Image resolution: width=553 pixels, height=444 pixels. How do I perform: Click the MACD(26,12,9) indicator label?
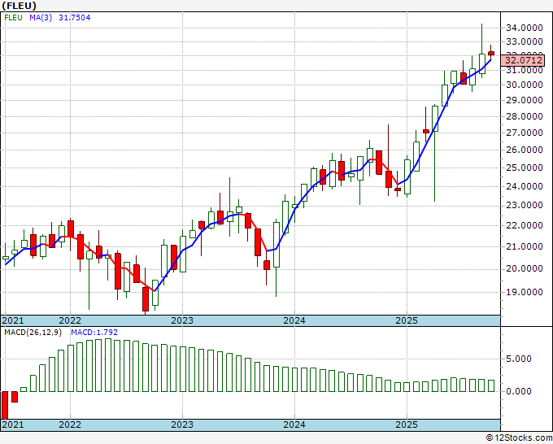33,333
